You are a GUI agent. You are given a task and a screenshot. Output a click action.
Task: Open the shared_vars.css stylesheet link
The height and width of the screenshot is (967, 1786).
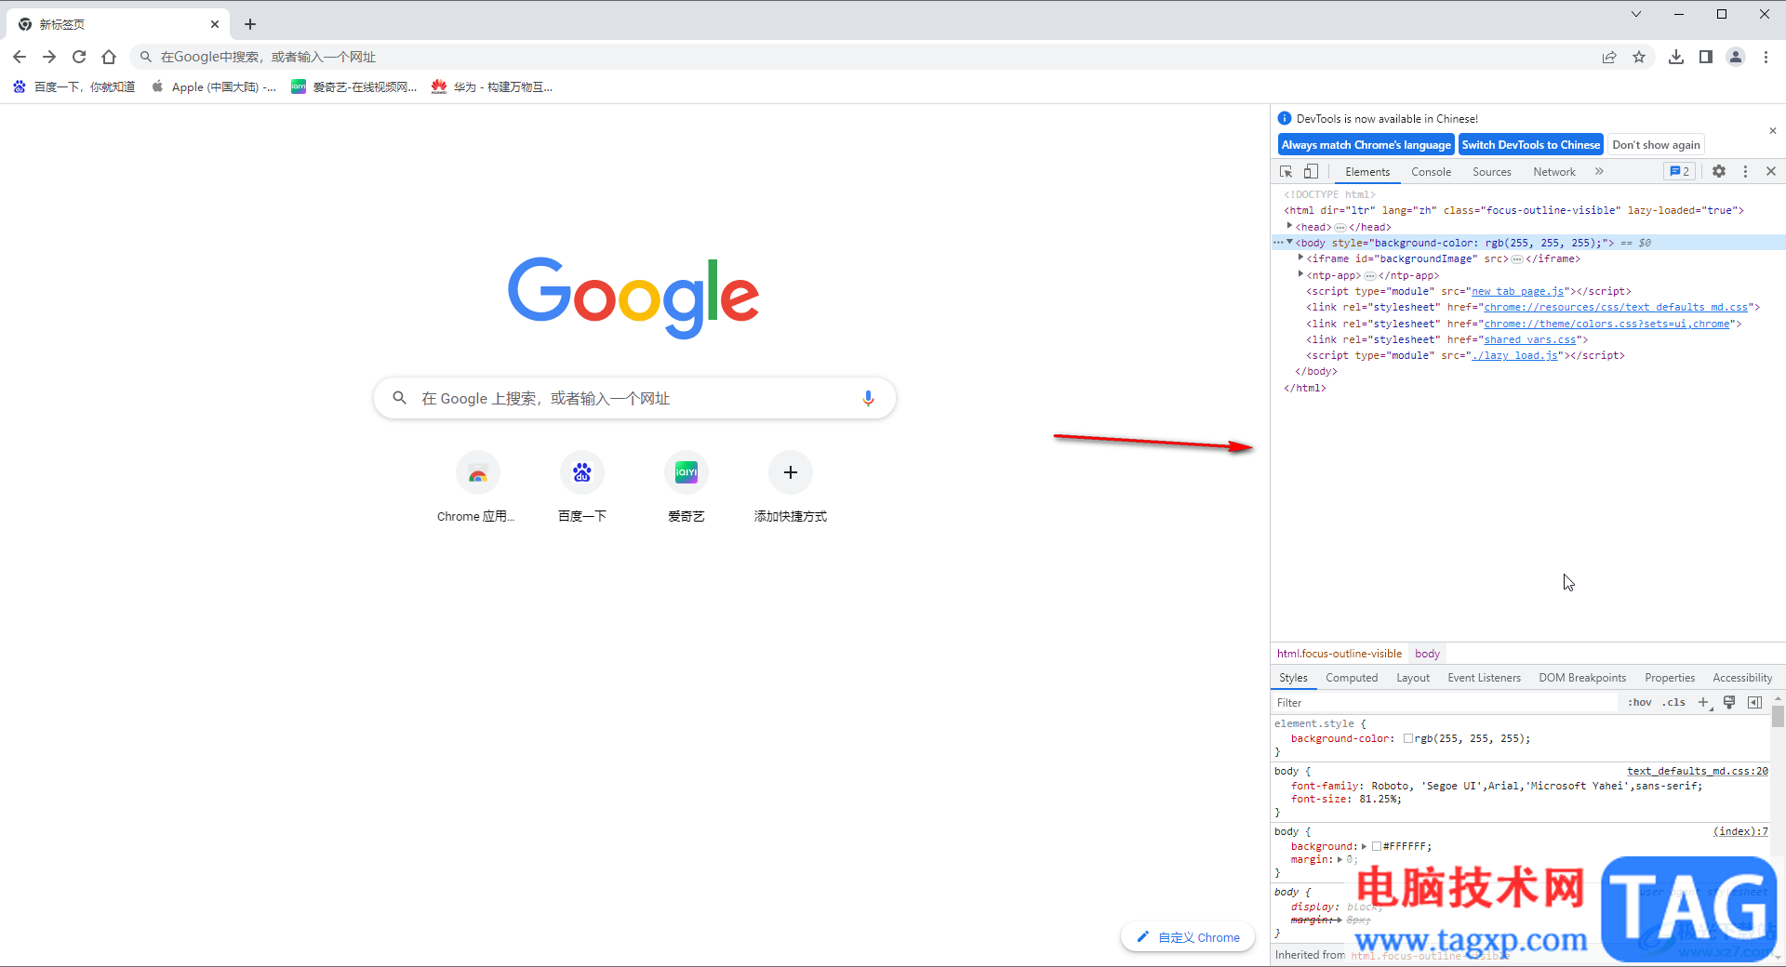(x=1530, y=339)
